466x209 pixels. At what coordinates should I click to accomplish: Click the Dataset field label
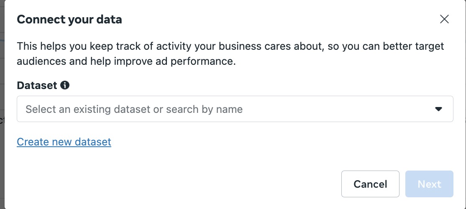[37, 86]
